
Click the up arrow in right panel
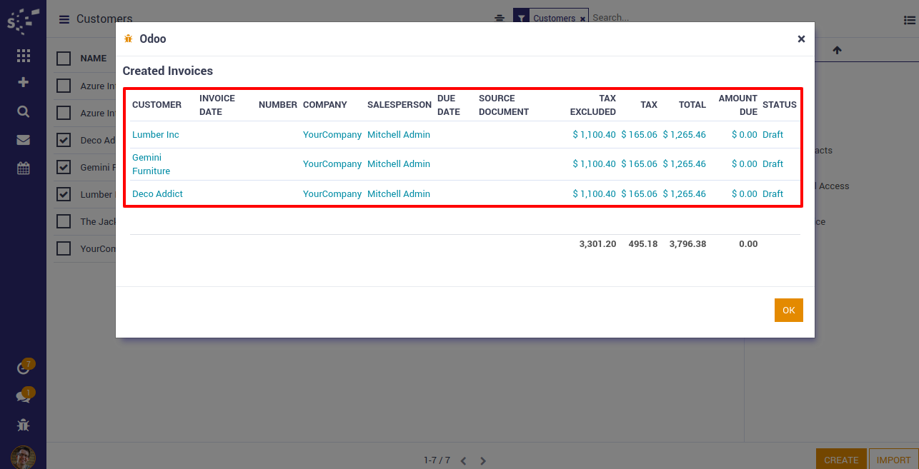[837, 50]
